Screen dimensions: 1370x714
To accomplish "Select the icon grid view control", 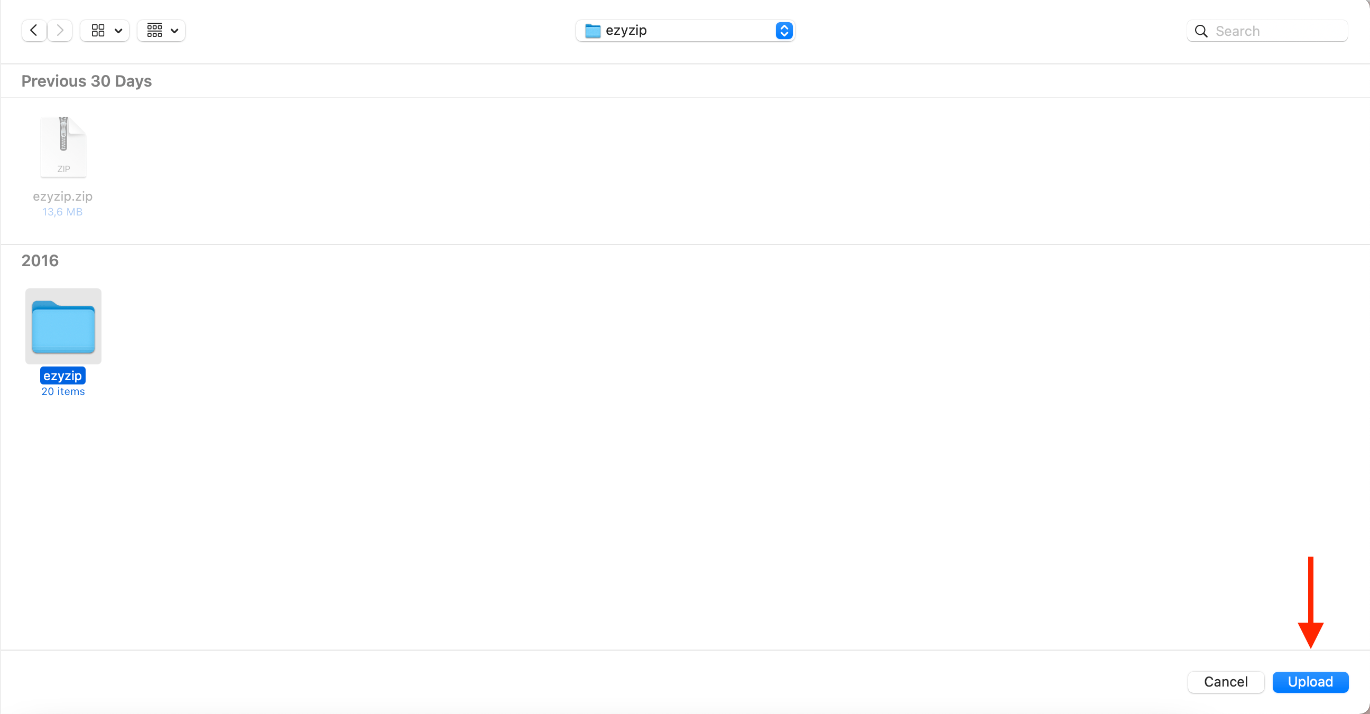I will click(x=98, y=30).
